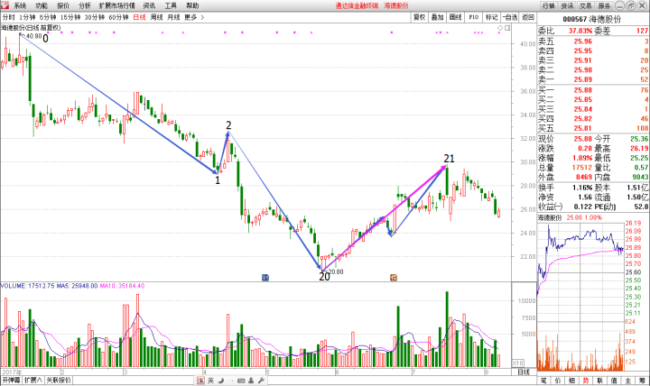Select the 势 tab in quote panel

click(586, 381)
